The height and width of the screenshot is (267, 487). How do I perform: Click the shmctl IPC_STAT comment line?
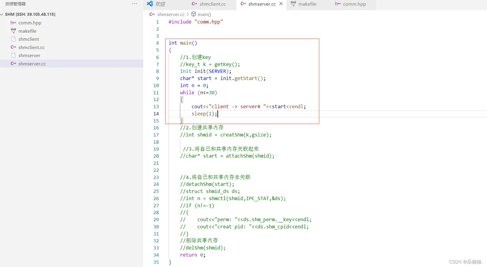click(x=233, y=199)
